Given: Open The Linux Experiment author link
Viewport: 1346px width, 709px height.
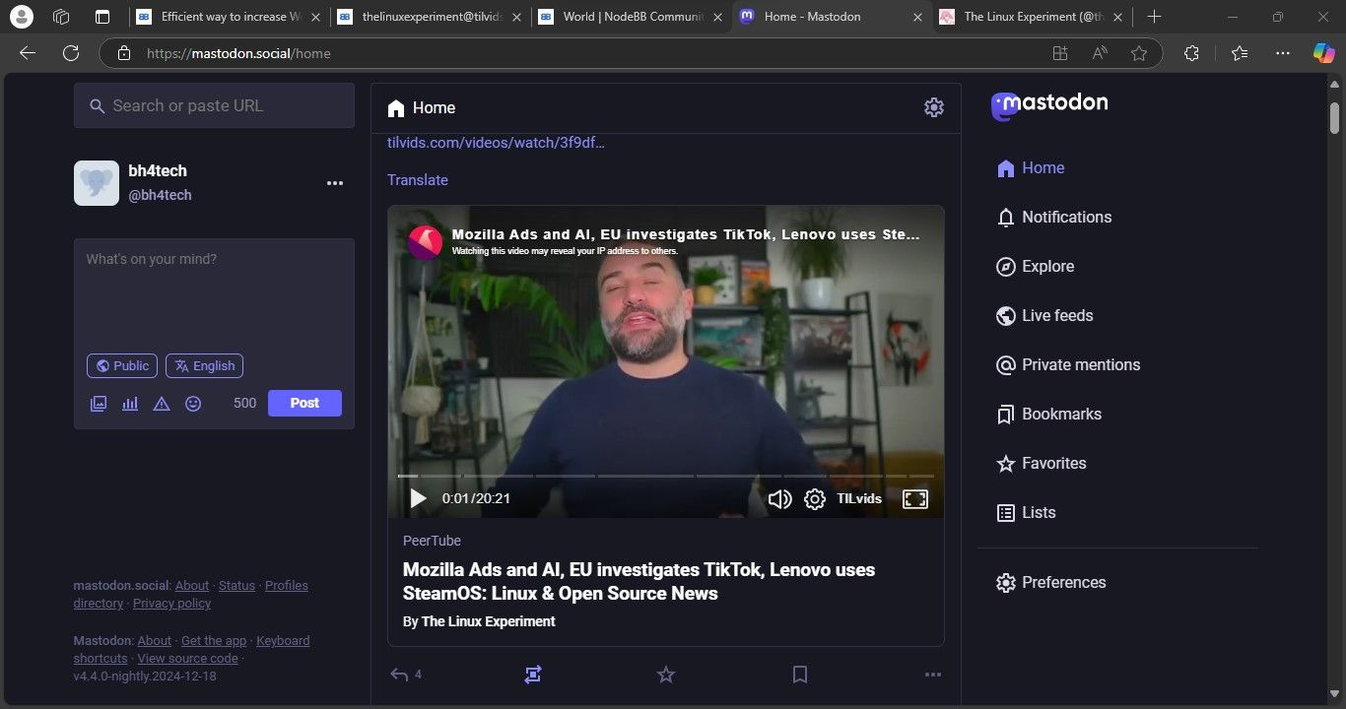Looking at the screenshot, I should point(488,621).
